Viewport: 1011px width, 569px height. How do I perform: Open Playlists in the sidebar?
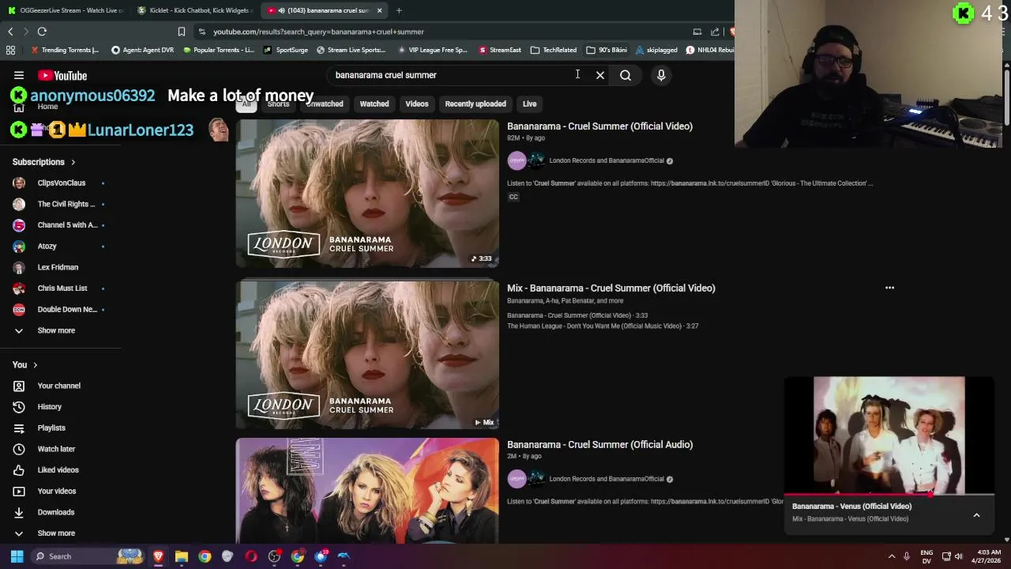[x=51, y=428]
